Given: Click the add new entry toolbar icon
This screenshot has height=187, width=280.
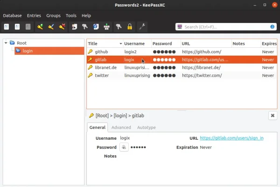Looking at the screenshot, I should pos(41,27).
